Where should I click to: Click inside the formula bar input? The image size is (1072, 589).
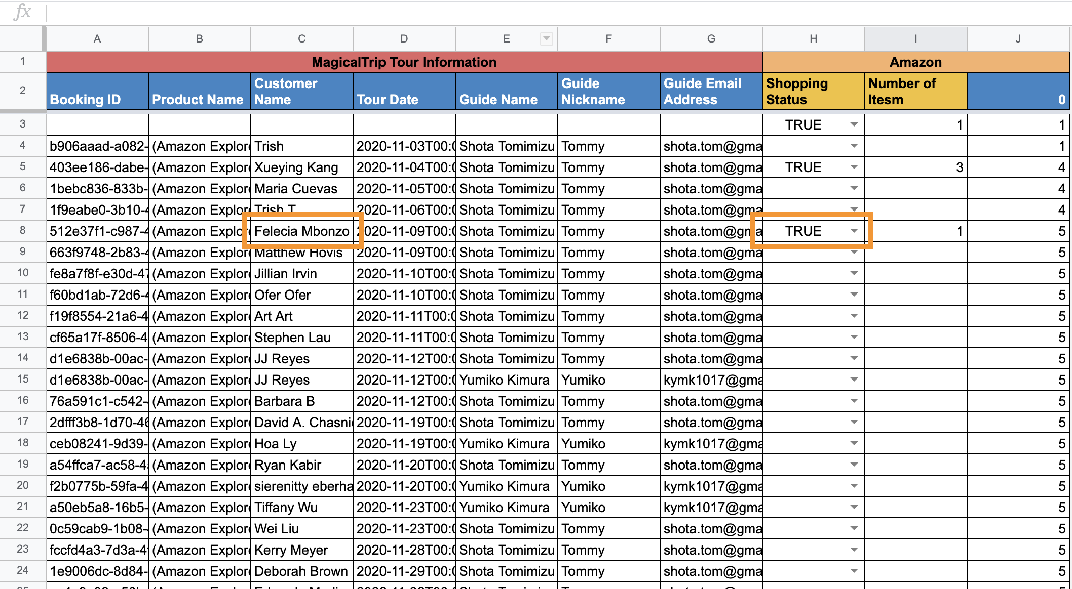point(557,12)
